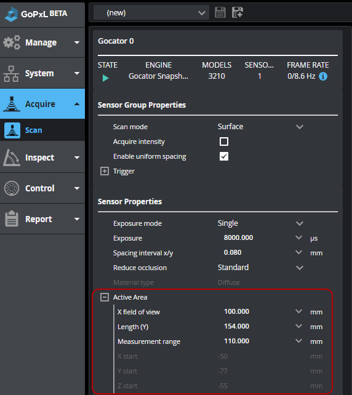Click the Report clipboard icon
The height and width of the screenshot is (395, 352).
coord(12,218)
